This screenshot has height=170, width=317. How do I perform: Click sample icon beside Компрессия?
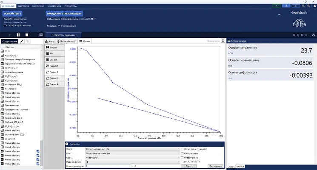[x=3, y=89]
